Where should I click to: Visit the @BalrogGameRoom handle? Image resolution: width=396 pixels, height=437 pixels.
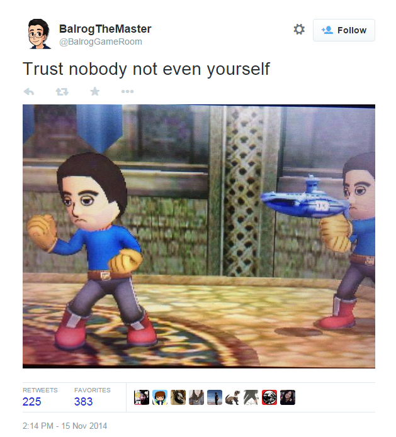pos(101,41)
